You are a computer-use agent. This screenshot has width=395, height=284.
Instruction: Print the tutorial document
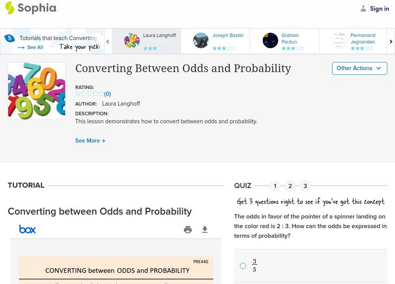coord(188,229)
